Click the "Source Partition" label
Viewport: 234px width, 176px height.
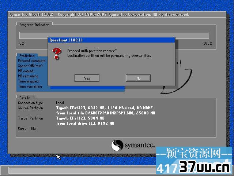pos(30,108)
